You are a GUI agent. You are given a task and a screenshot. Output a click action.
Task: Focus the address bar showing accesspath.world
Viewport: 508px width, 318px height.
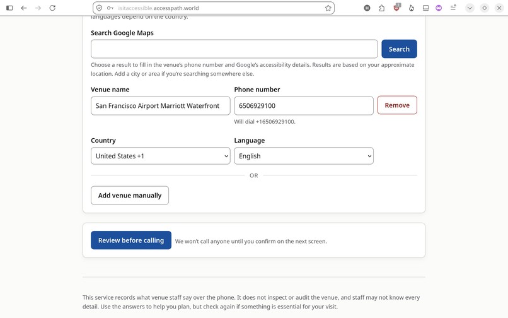[x=213, y=8]
